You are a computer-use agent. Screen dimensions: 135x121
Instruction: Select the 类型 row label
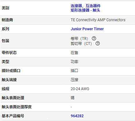pyautogui.click(x=5, y=62)
